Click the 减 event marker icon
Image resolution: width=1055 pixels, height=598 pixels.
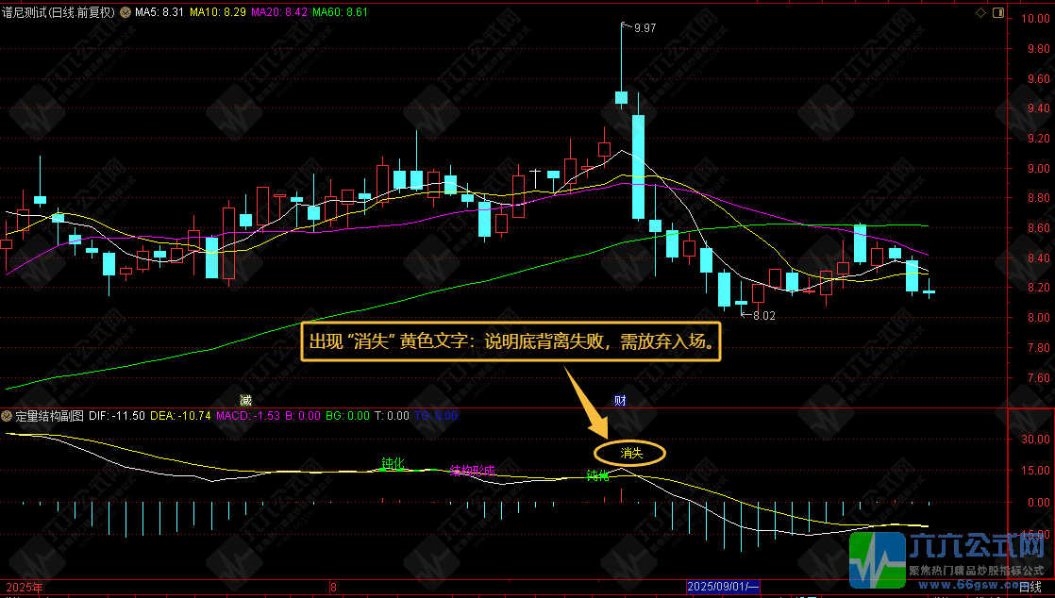pos(245,400)
